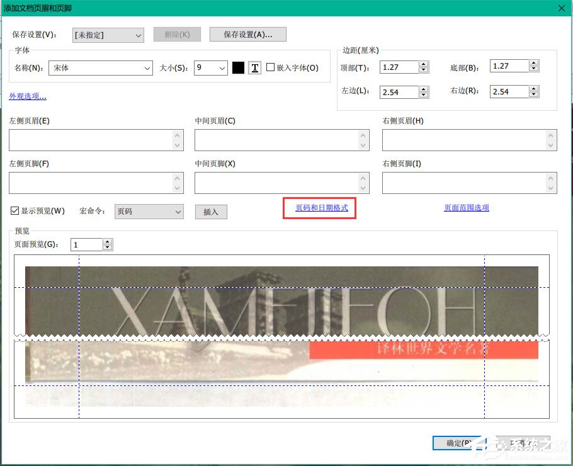The height and width of the screenshot is (466, 573).
Task: Toggle the embed font option off
Action: click(x=271, y=67)
